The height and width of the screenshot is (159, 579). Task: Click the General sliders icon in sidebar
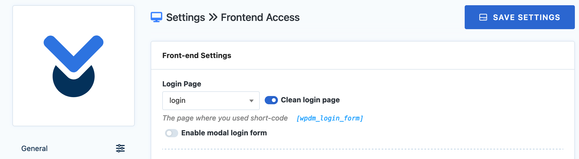[120, 148]
